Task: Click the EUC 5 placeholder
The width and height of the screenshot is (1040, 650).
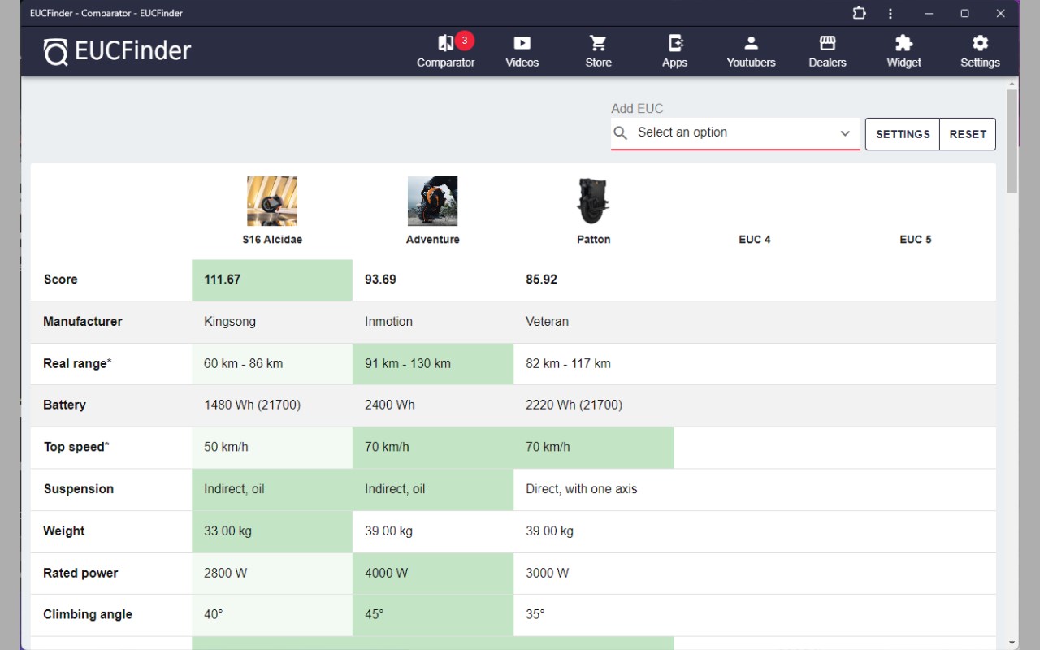Action: point(916,240)
